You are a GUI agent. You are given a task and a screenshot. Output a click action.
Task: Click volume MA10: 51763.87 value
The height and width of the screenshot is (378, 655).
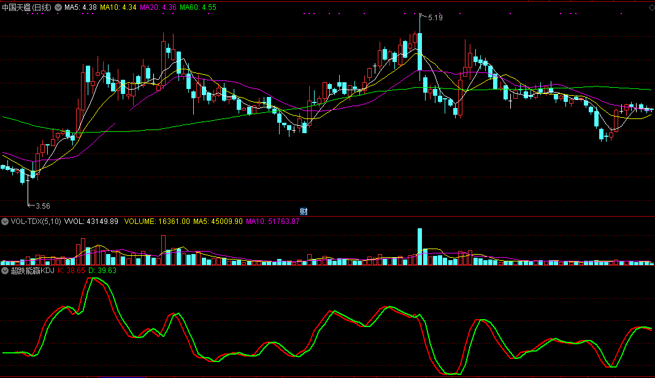(273, 222)
